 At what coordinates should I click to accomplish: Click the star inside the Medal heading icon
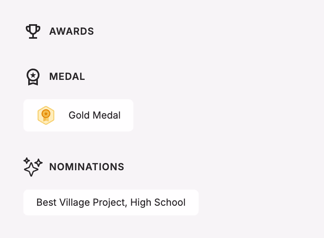(x=33, y=75)
